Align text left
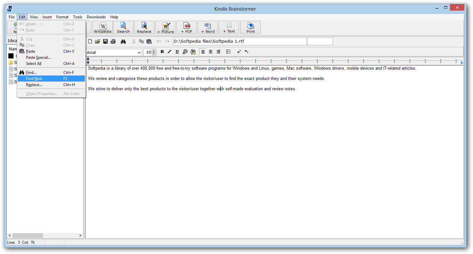Image resolution: width=473 pixels, height=254 pixels. pos(203,52)
